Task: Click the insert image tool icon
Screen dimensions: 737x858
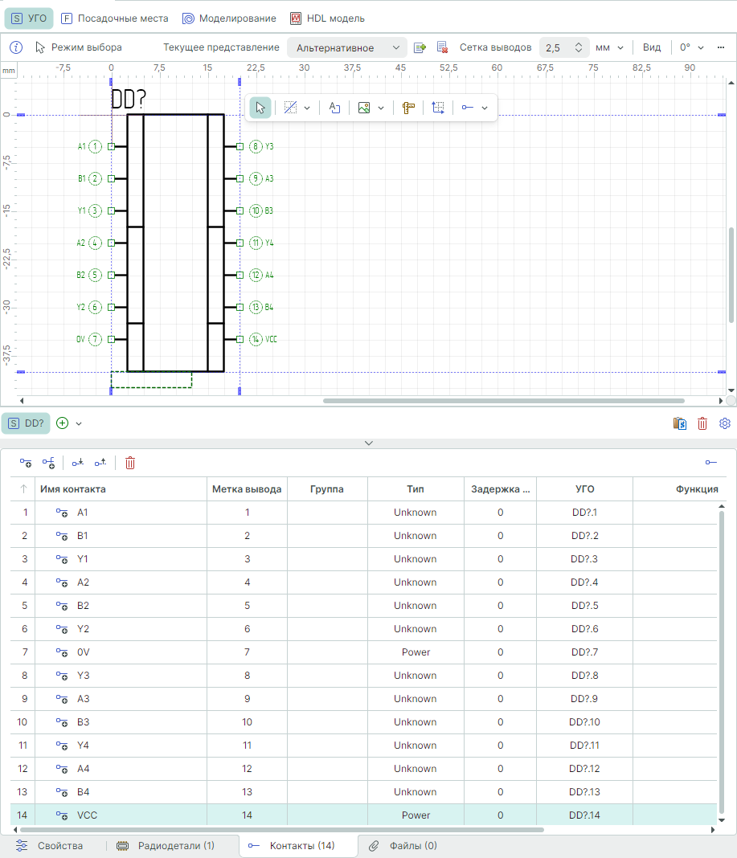Action: pyautogui.click(x=364, y=108)
